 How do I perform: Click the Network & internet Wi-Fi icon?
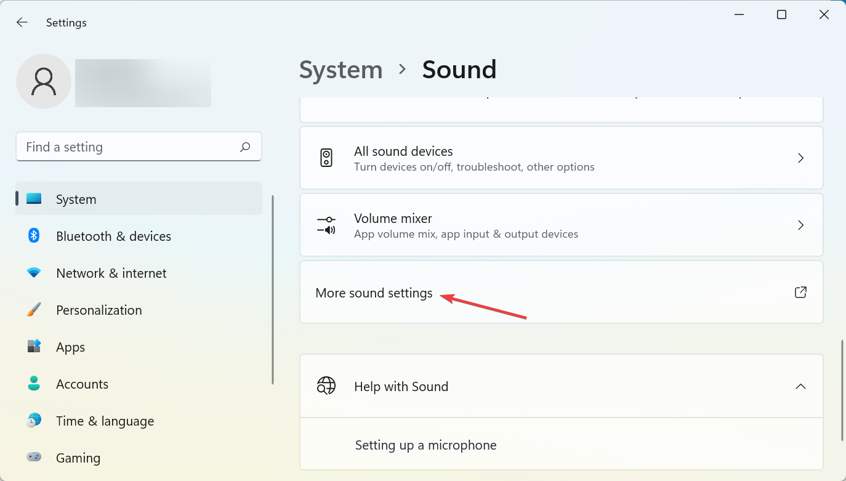[x=34, y=273]
